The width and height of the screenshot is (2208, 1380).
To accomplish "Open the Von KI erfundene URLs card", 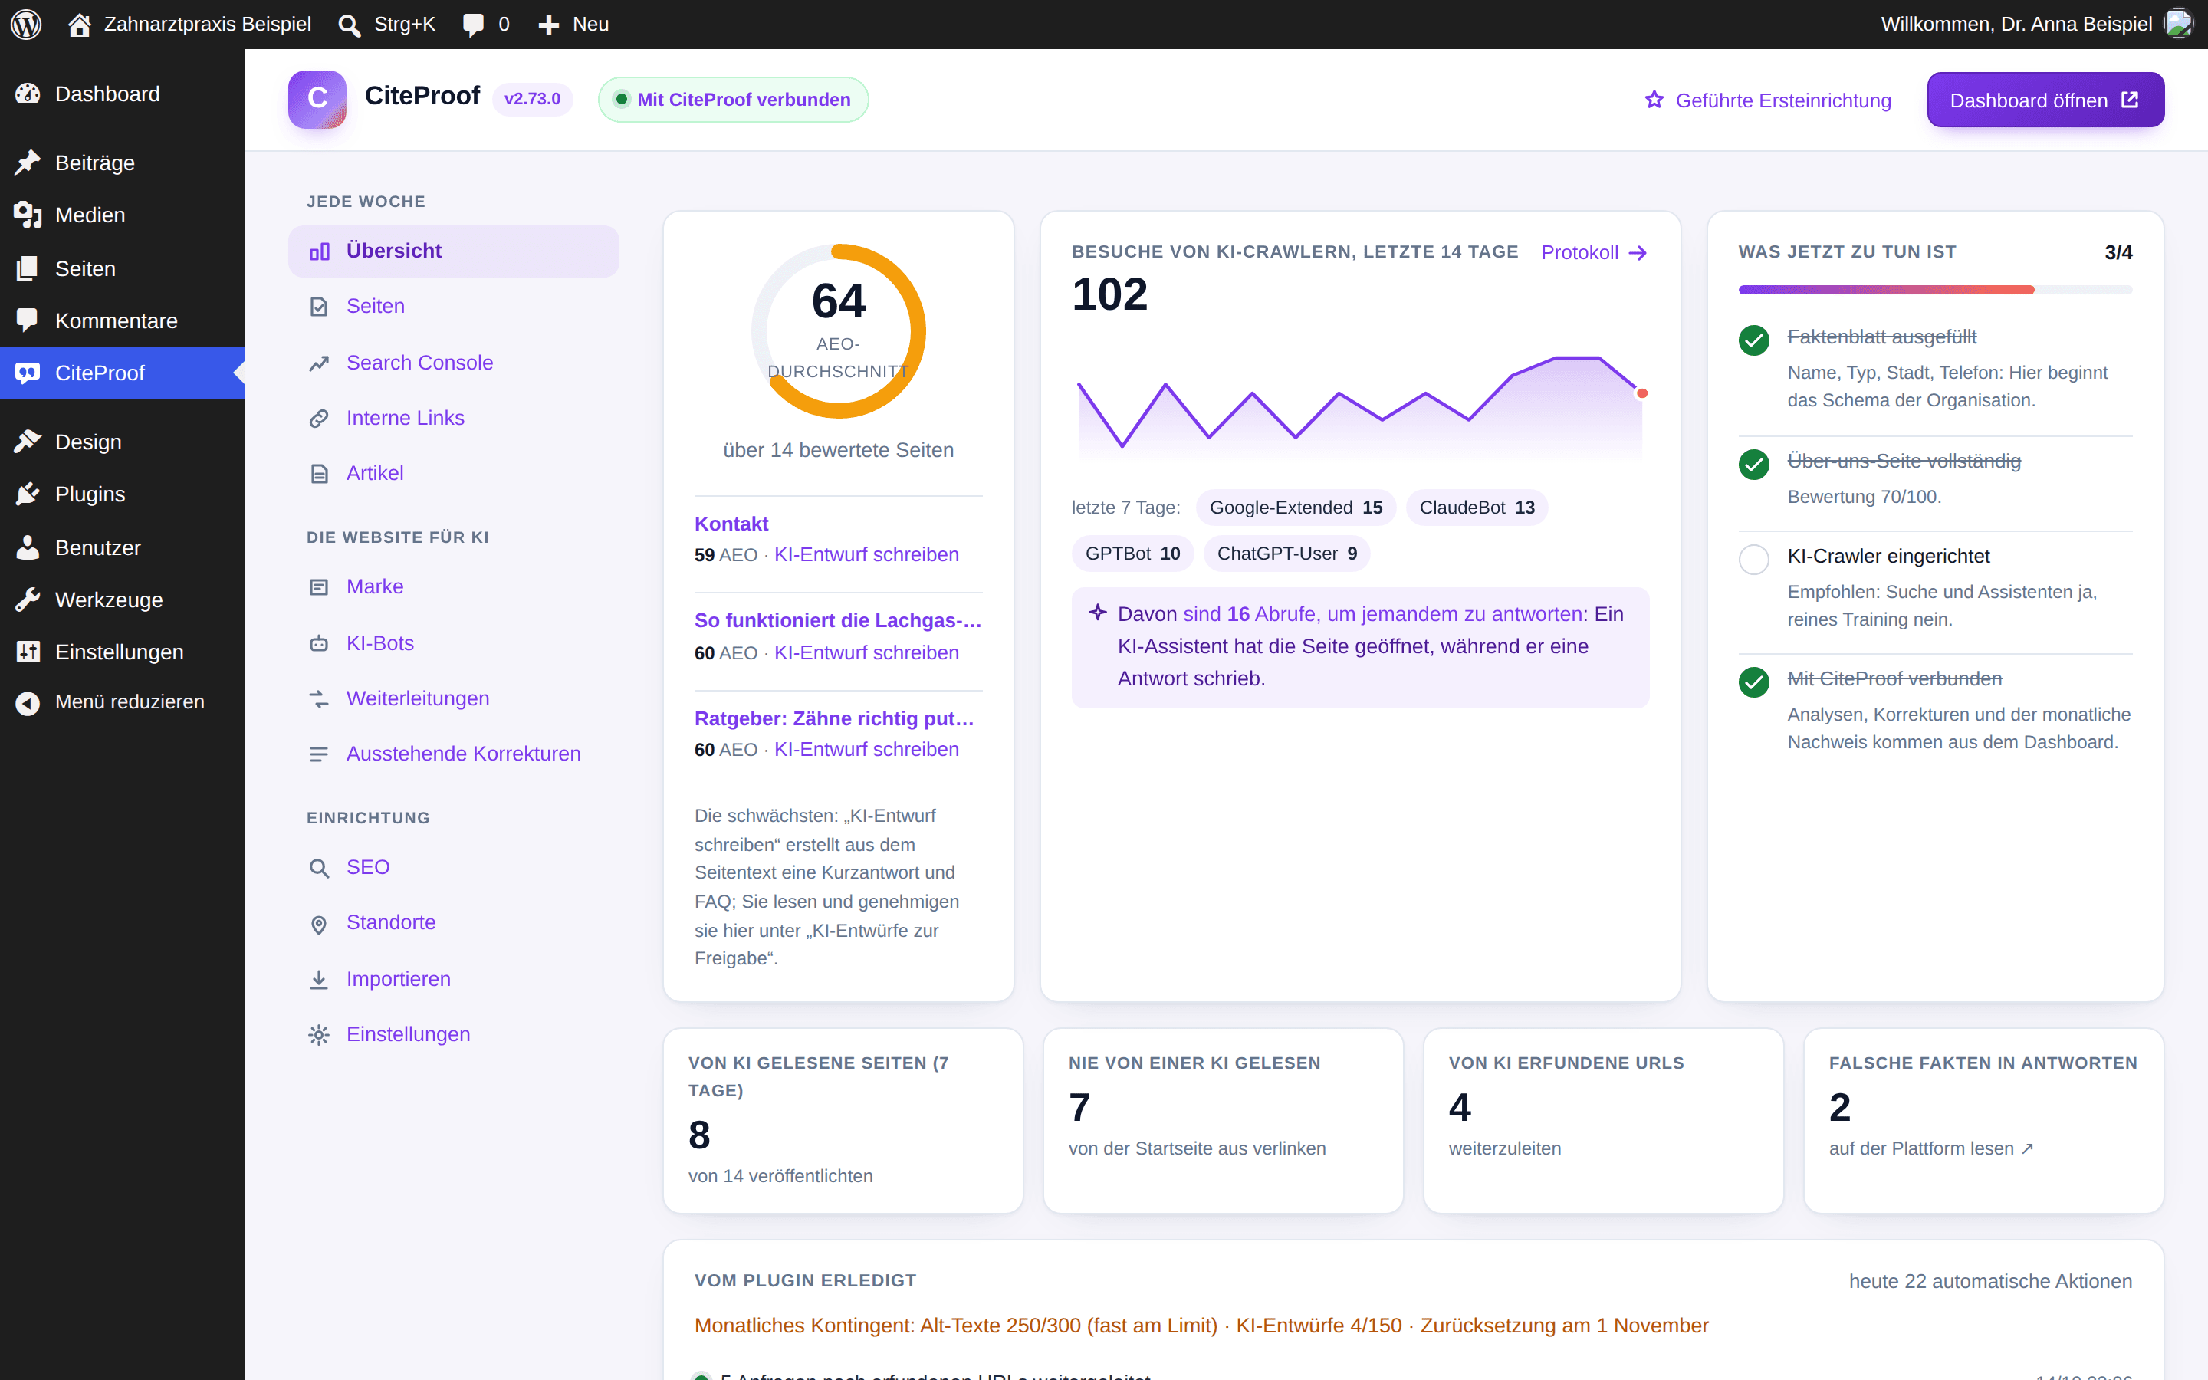I will click(x=1603, y=1121).
